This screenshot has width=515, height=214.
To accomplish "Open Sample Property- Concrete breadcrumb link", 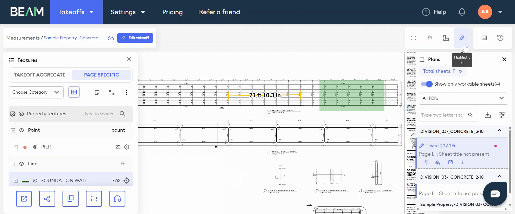I will point(71,38).
